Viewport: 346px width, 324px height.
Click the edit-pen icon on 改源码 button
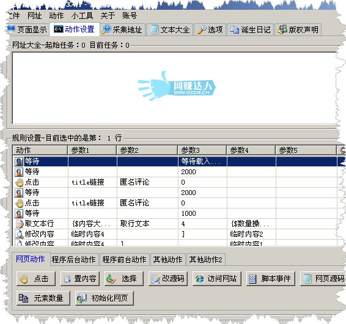155,279
